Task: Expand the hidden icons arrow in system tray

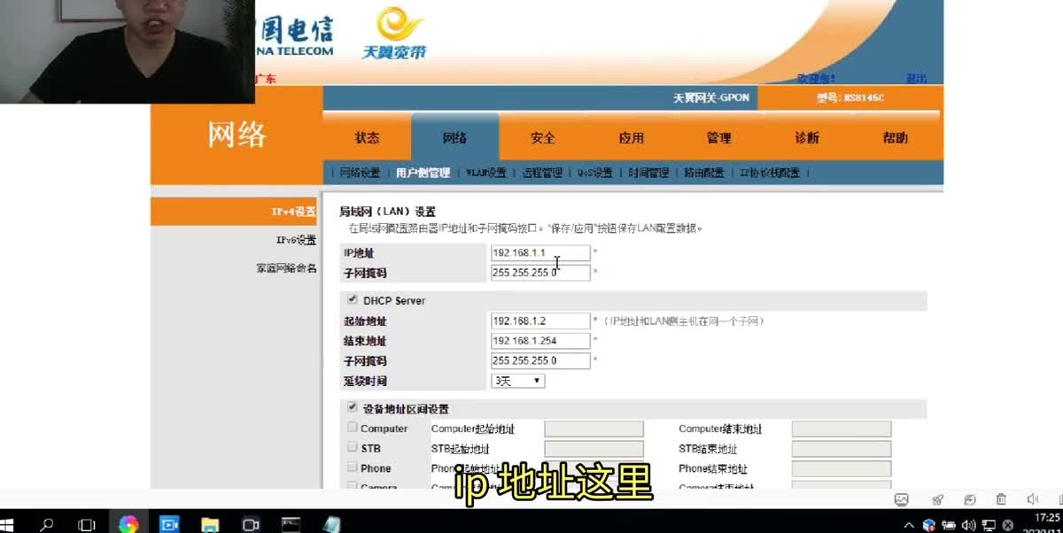Action: coord(909,523)
